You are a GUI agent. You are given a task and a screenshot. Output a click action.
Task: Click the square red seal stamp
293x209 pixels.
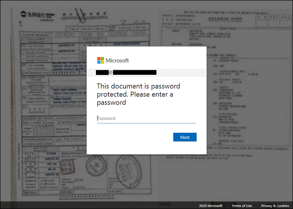point(67,167)
